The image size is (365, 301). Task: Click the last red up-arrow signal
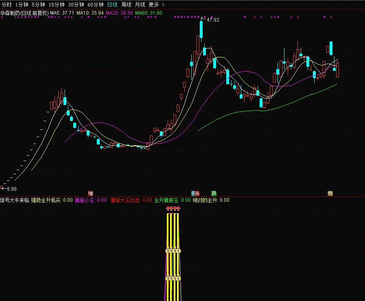click(178, 208)
